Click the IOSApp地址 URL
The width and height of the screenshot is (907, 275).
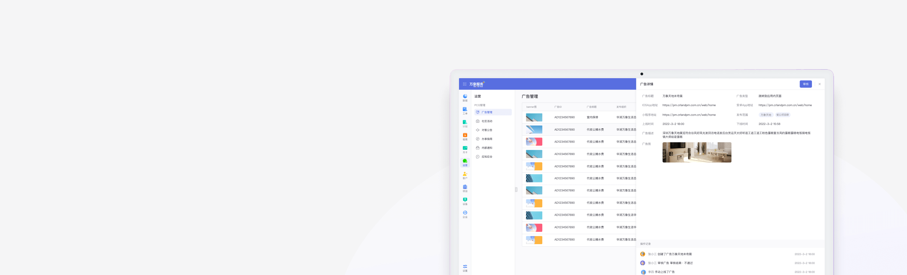click(689, 105)
